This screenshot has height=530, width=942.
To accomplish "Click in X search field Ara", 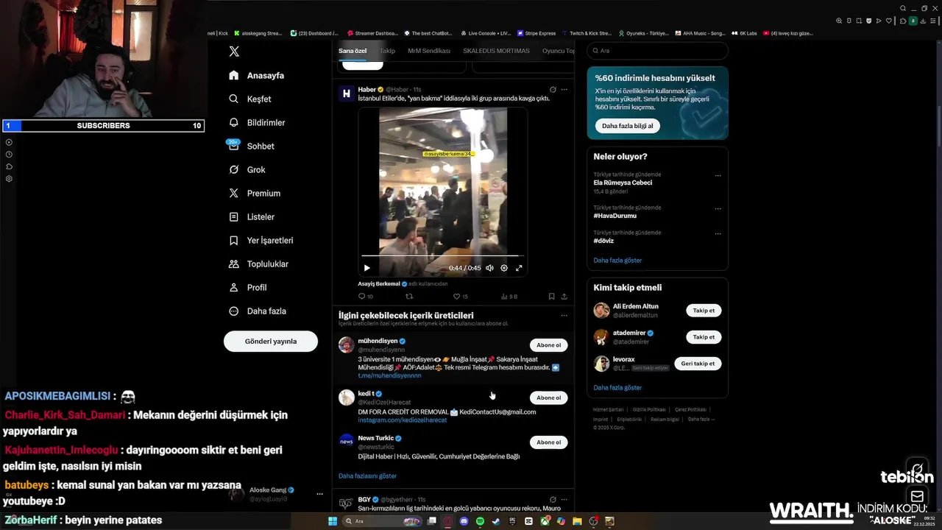I will (x=657, y=51).
